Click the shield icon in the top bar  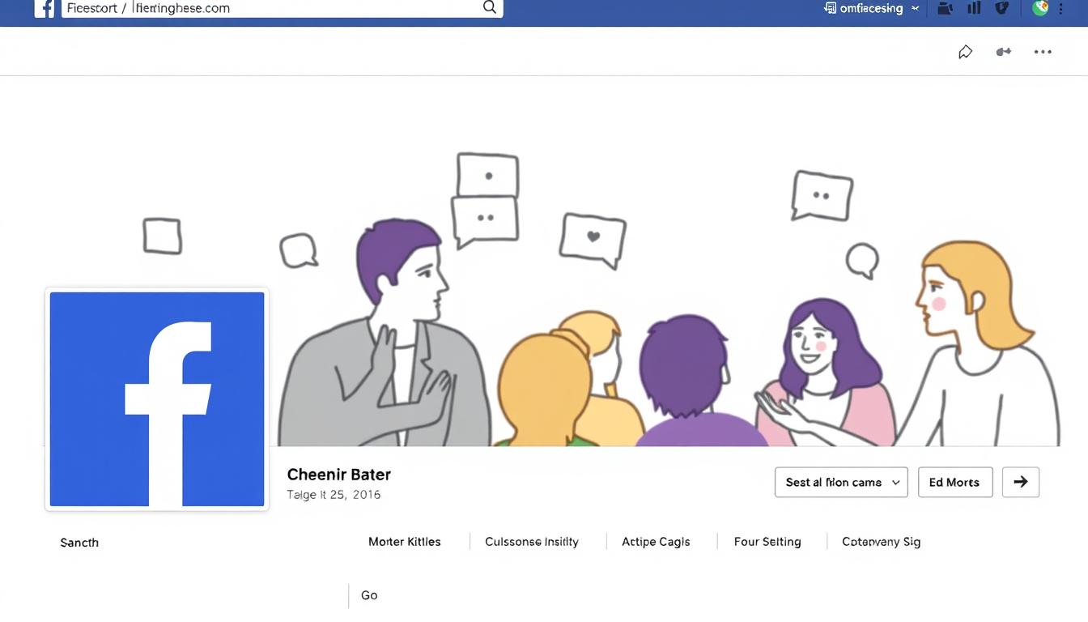pyautogui.click(x=1002, y=8)
